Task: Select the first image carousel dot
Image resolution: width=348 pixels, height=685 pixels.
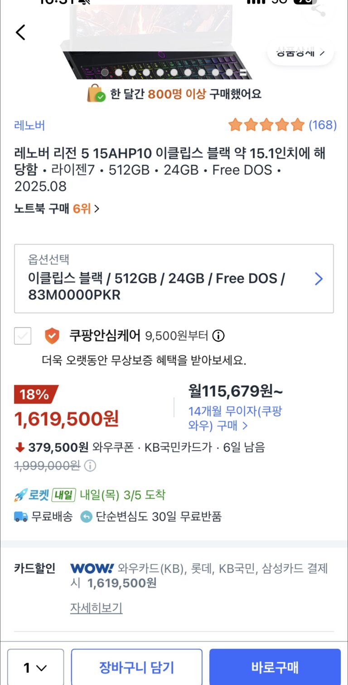Action: (105, 72)
